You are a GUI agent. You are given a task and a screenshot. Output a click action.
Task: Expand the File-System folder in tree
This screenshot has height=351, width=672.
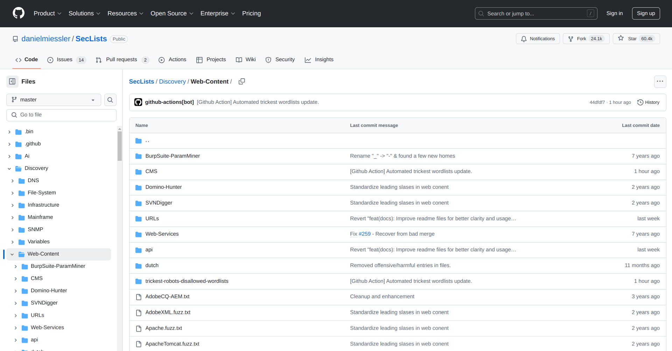point(13,193)
